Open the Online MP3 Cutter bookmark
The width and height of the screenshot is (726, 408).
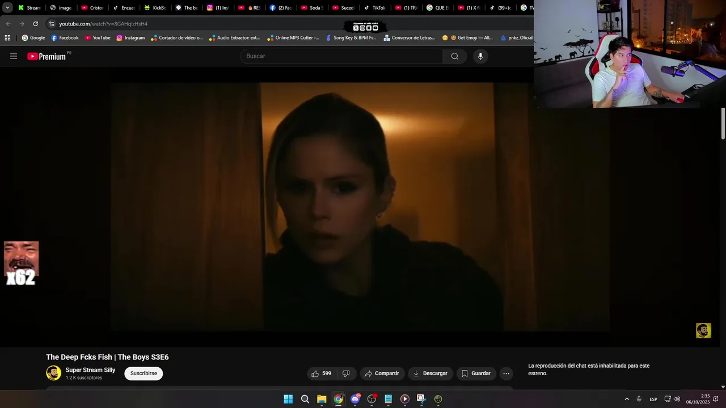pyautogui.click(x=293, y=38)
